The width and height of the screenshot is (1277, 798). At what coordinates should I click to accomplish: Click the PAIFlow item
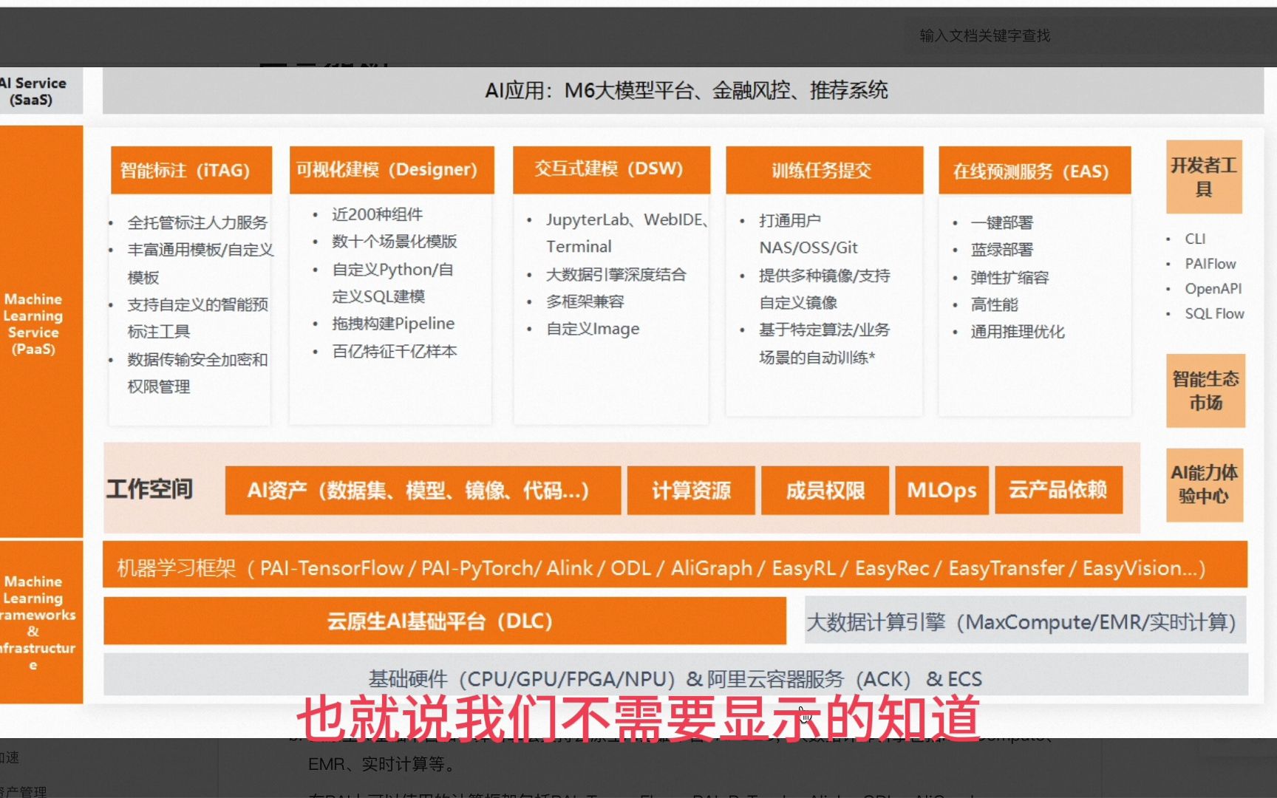point(1210,264)
